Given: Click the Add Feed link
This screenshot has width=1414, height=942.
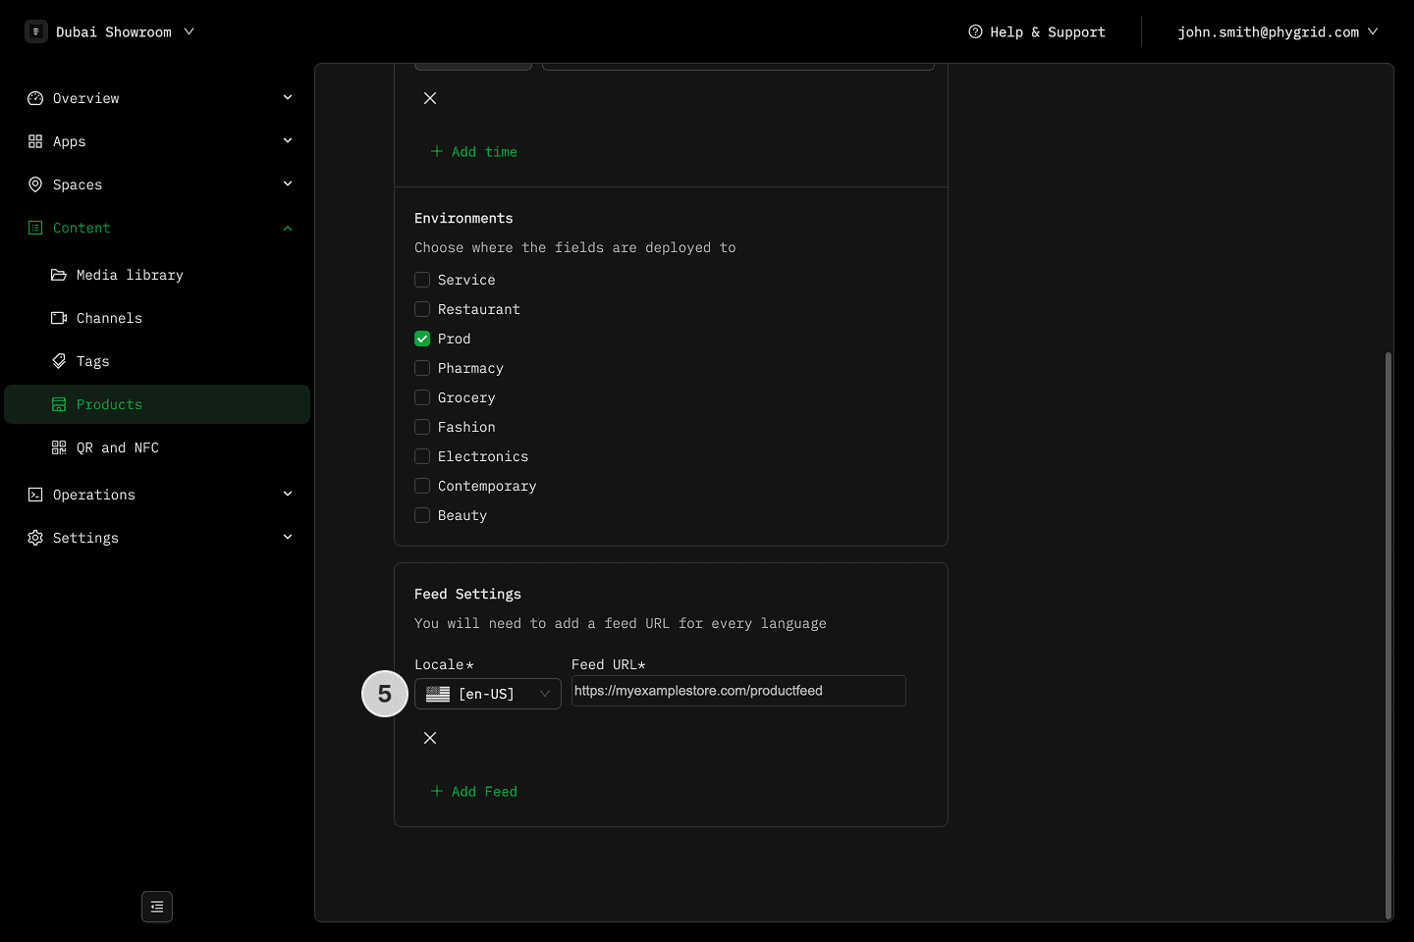Looking at the screenshot, I should (474, 791).
